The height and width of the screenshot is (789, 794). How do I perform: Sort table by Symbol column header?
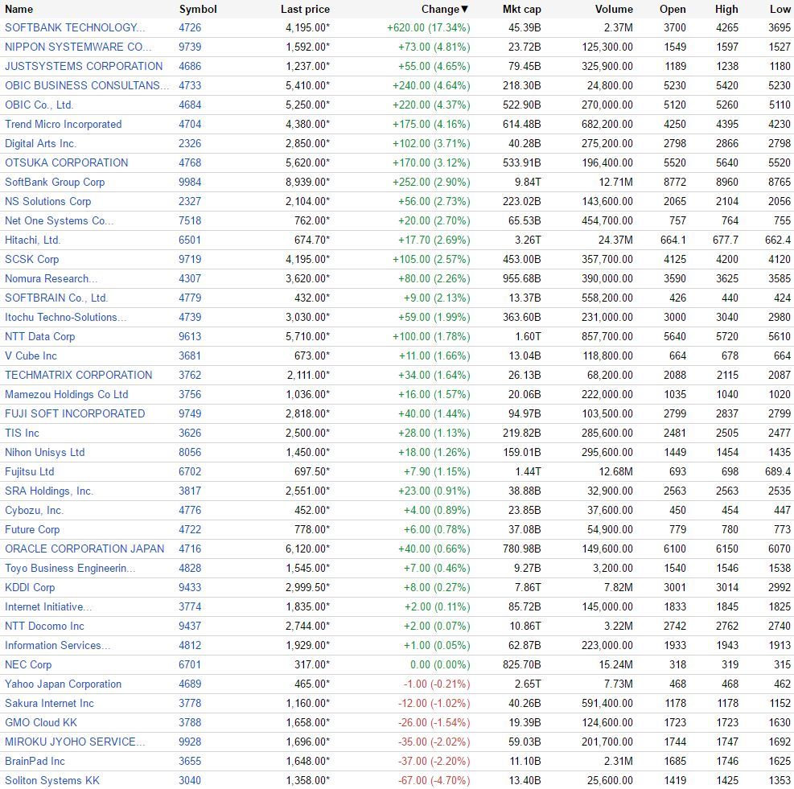[197, 9]
